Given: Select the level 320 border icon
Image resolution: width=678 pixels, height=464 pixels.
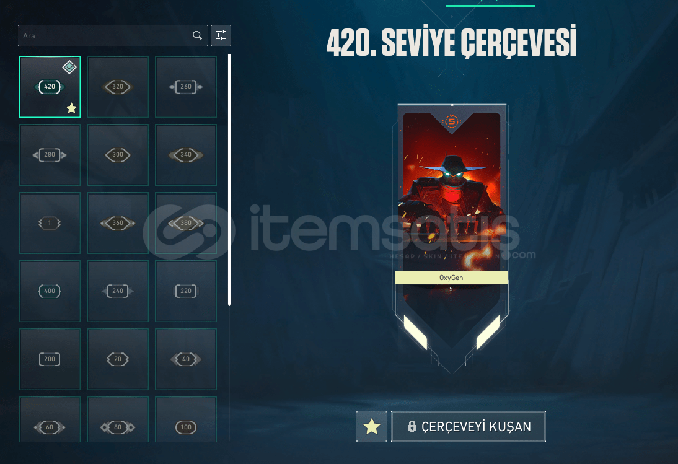Looking at the screenshot, I should tap(118, 87).
